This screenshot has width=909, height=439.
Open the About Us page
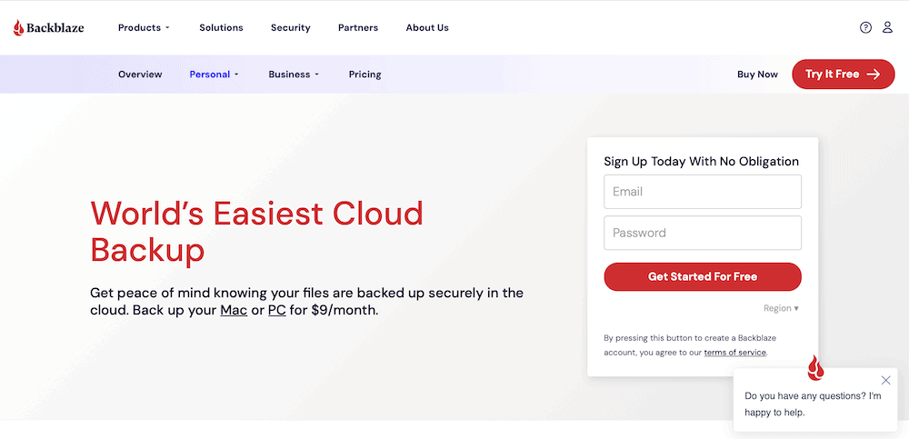427,28
